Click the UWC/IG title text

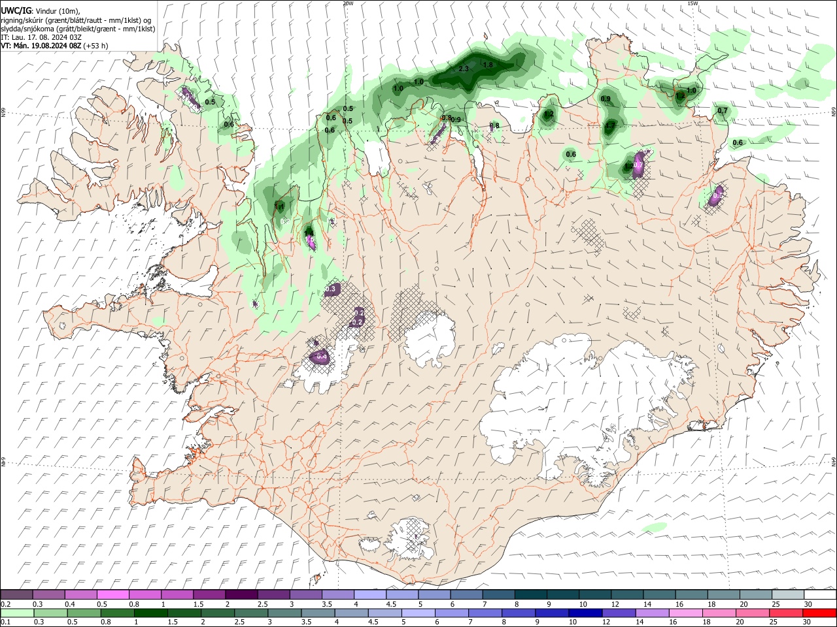pos(15,11)
